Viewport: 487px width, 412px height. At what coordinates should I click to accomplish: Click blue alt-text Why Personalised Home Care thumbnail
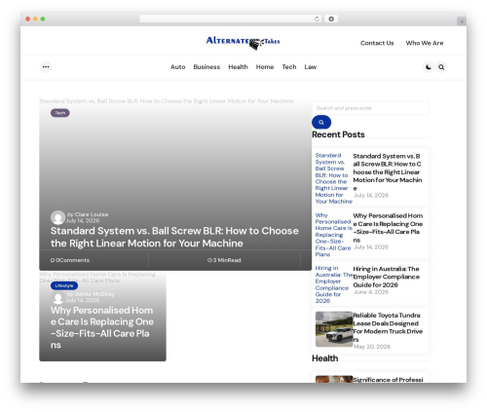click(x=334, y=235)
